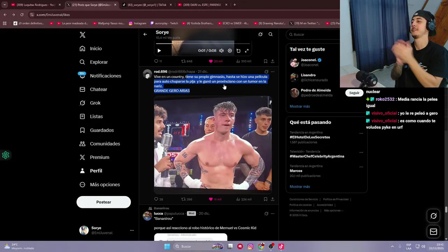Expand Más opciones in the sidebar
This screenshot has height=252, width=448.
tap(100, 184)
